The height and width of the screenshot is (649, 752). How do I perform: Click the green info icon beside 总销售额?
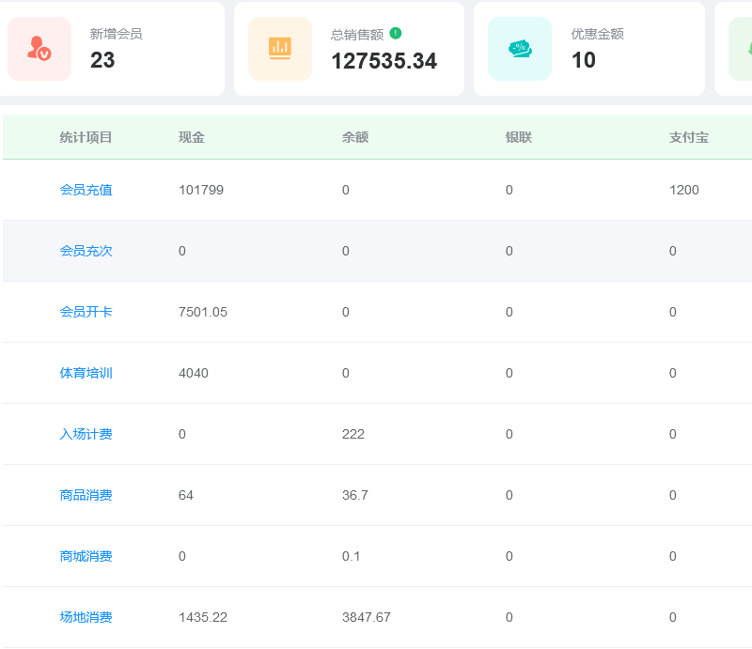coord(396,33)
